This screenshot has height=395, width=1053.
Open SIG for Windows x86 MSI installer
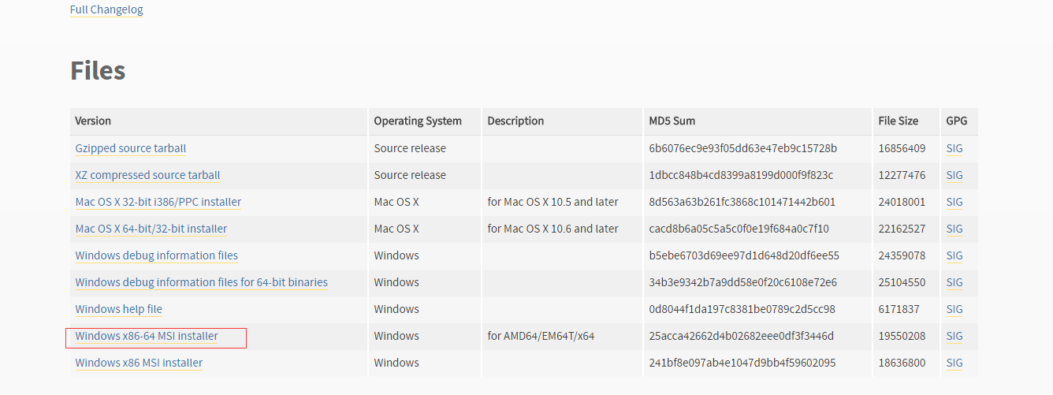954,363
